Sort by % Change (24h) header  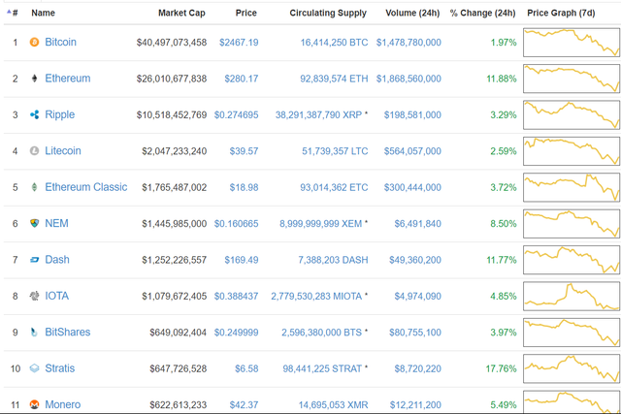483,13
